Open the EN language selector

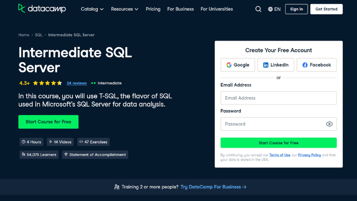274,9
